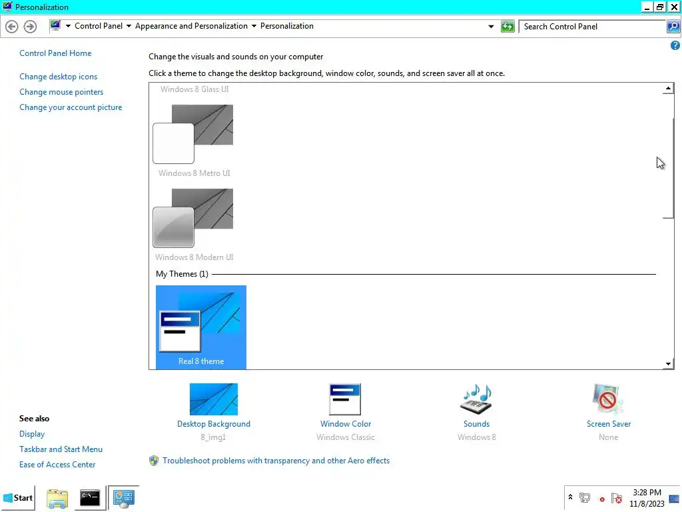Screen dimensions: 682x512
Task: Select the Windows 8 Metro UI theme thumbnail
Action: 193,134
